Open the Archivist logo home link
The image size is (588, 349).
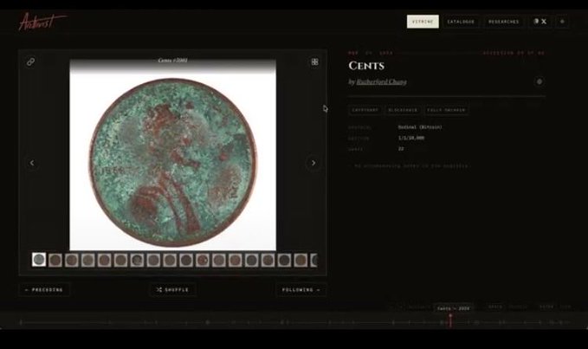[x=42, y=22]
